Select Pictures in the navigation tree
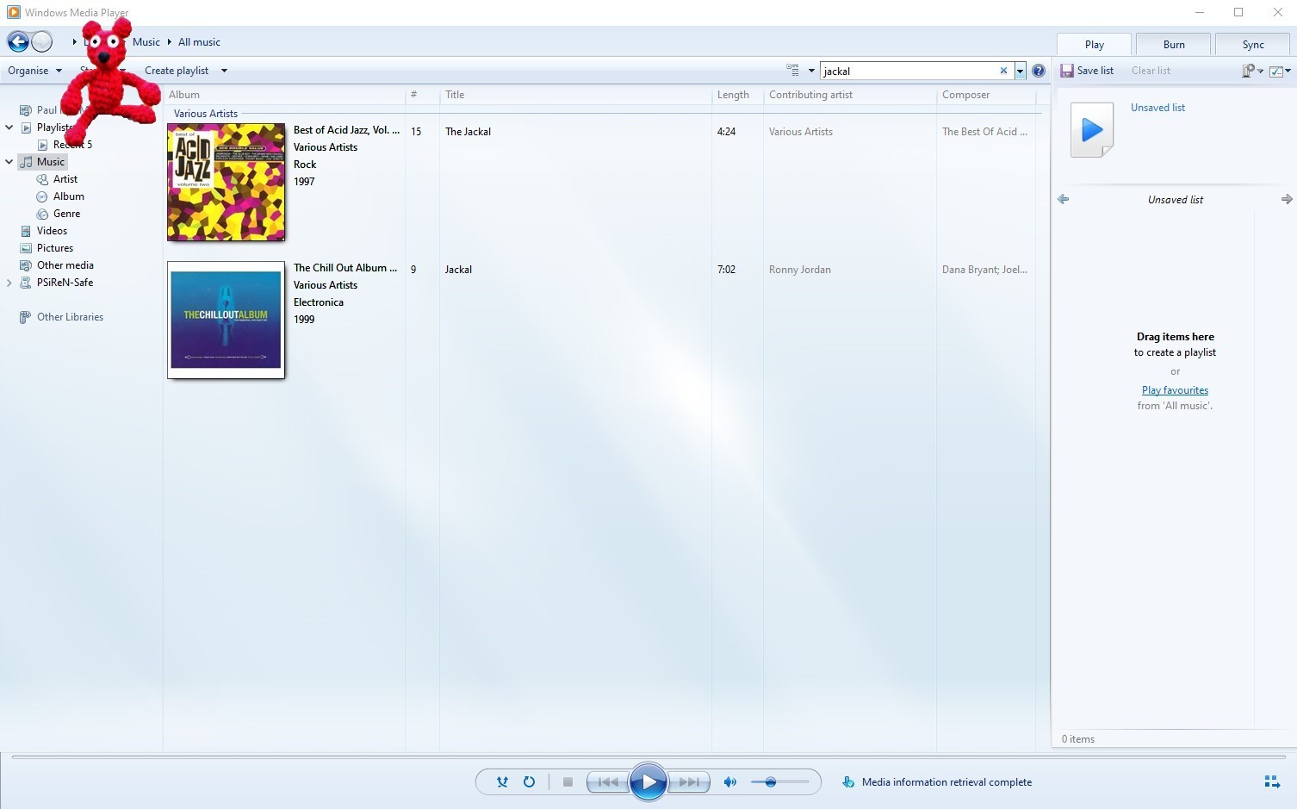 point(55,248)
